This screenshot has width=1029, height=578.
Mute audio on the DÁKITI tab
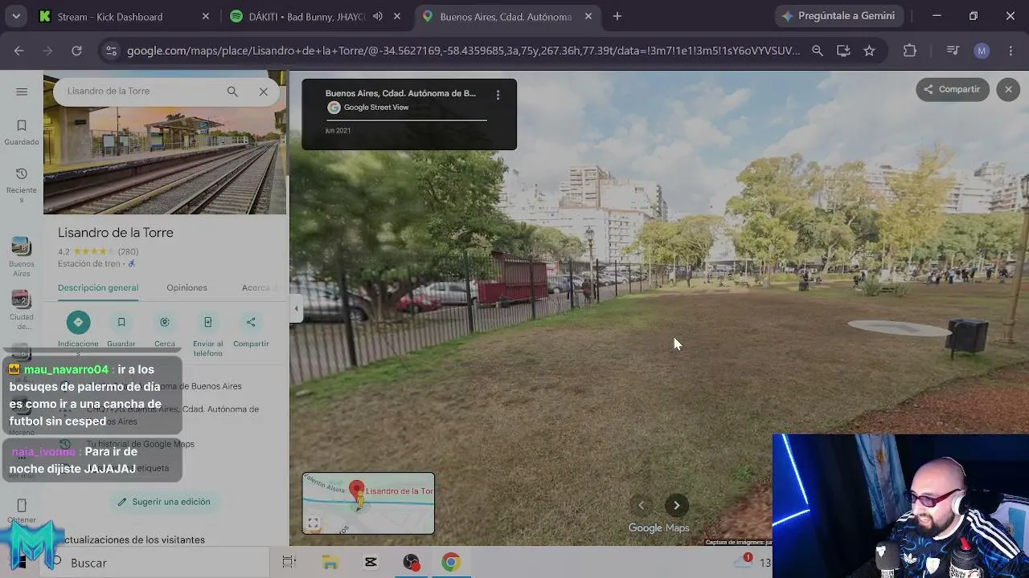(378, 17)
